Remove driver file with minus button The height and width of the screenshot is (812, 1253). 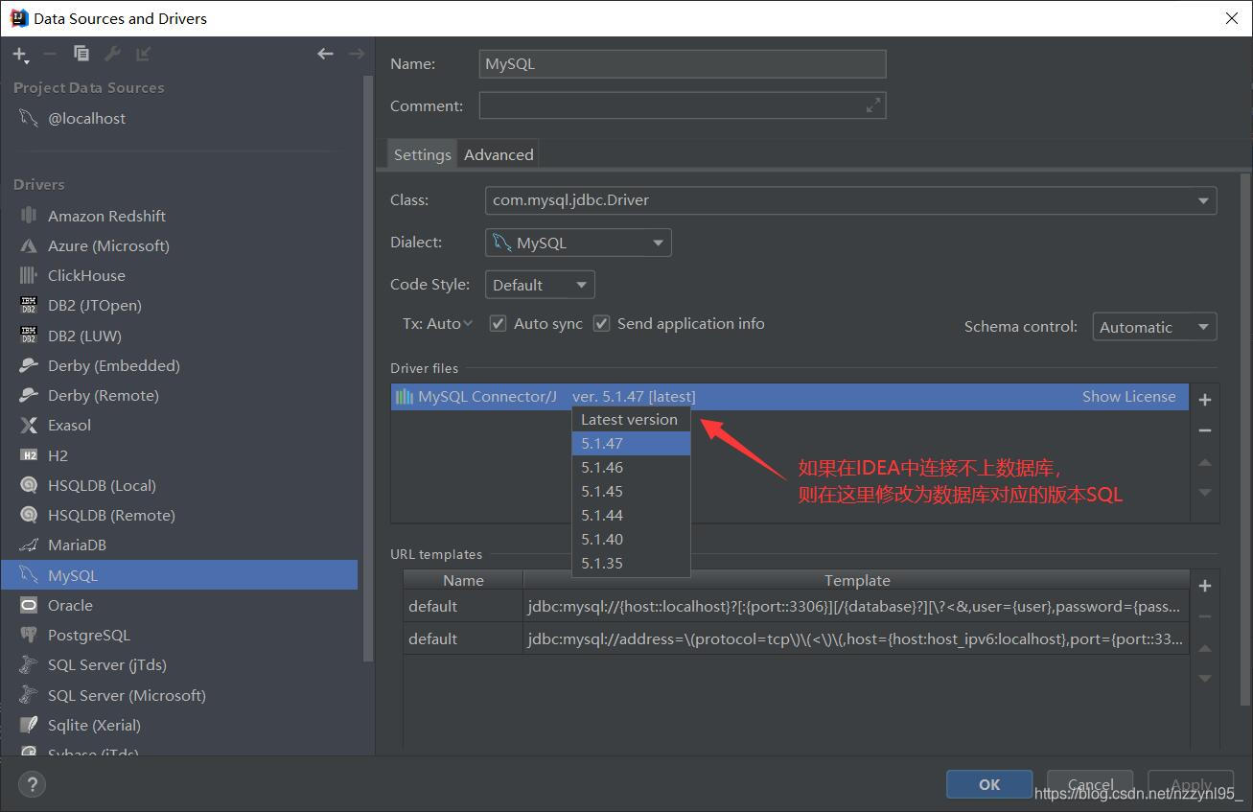click(1205, 430)
